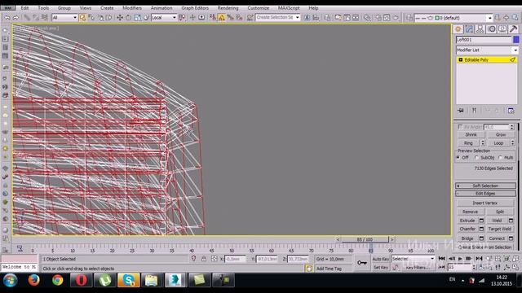522x293 pixels.
Task: Open Extrude settings box
Action: [481, 221]
